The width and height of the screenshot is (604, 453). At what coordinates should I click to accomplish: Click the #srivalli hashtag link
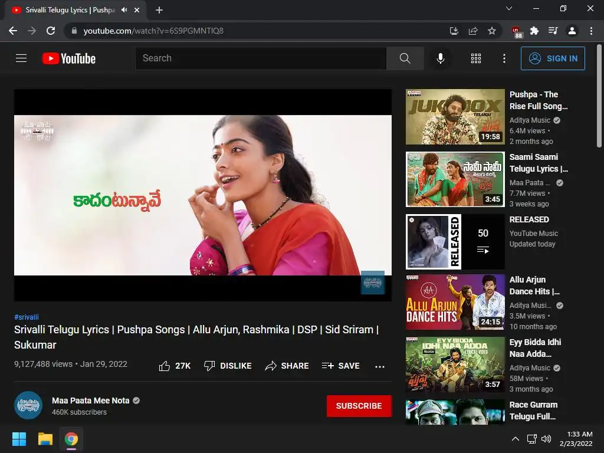point(26,317)
